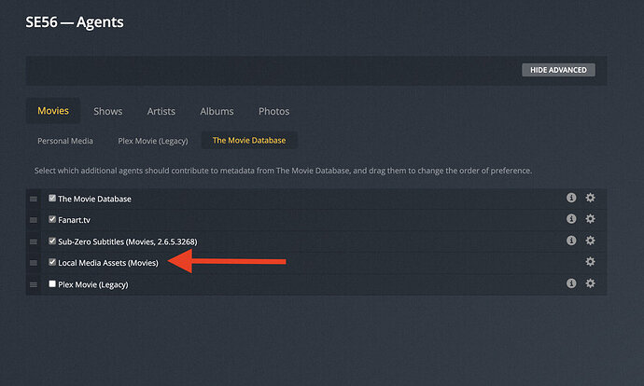Open settings gear for Plex Movie (Legacy) row
644x386 pixels.
click(590, 283)
